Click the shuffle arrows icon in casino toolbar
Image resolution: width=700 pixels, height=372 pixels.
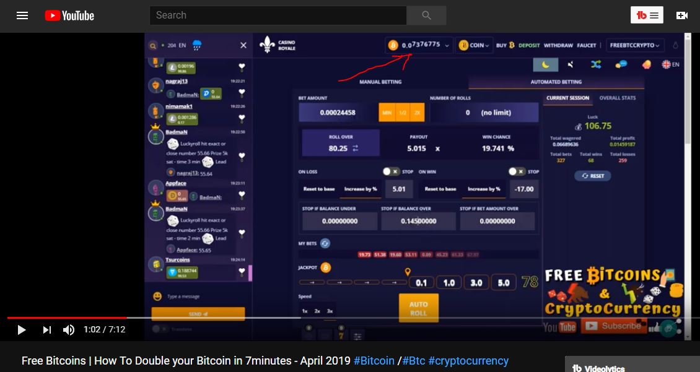coord(595,64)
